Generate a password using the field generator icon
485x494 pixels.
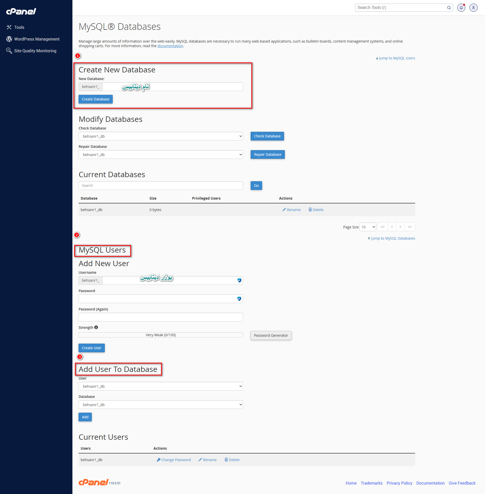(239, 298)
